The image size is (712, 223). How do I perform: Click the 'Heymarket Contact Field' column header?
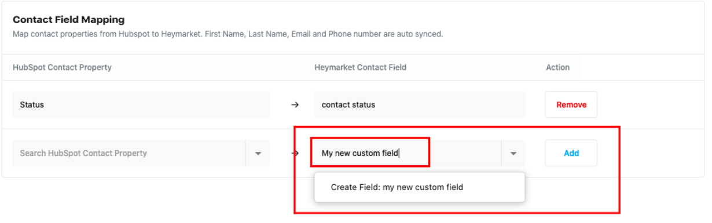click(x=361, y=67)
